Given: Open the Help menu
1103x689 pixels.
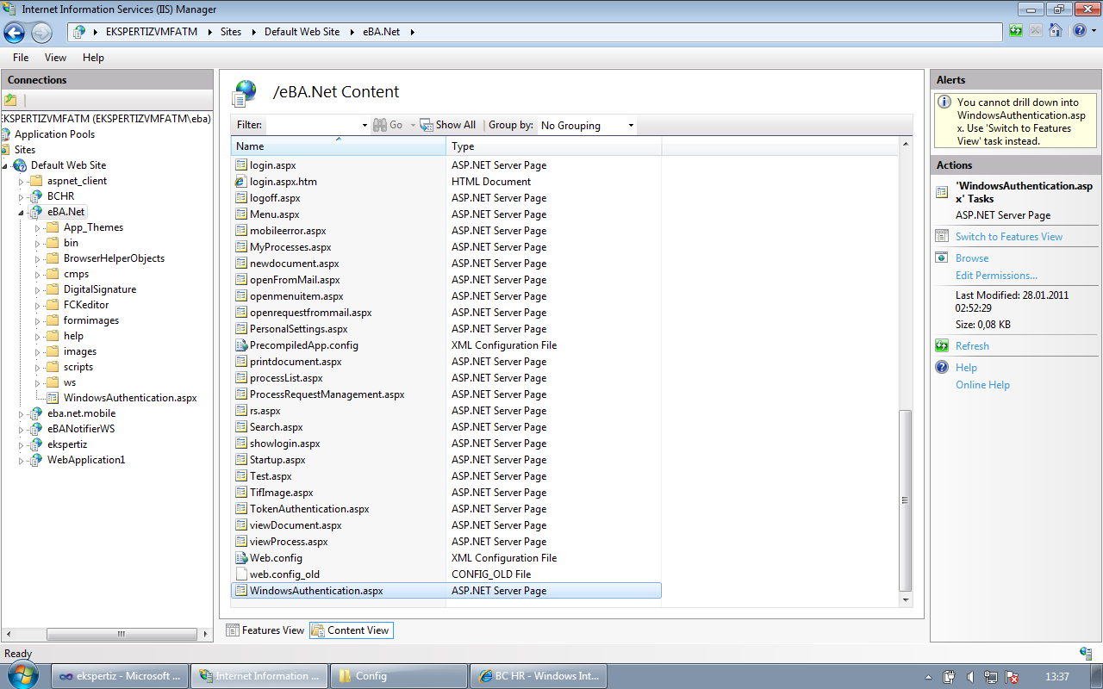Looking at the screenshot, I should (93, 58).
